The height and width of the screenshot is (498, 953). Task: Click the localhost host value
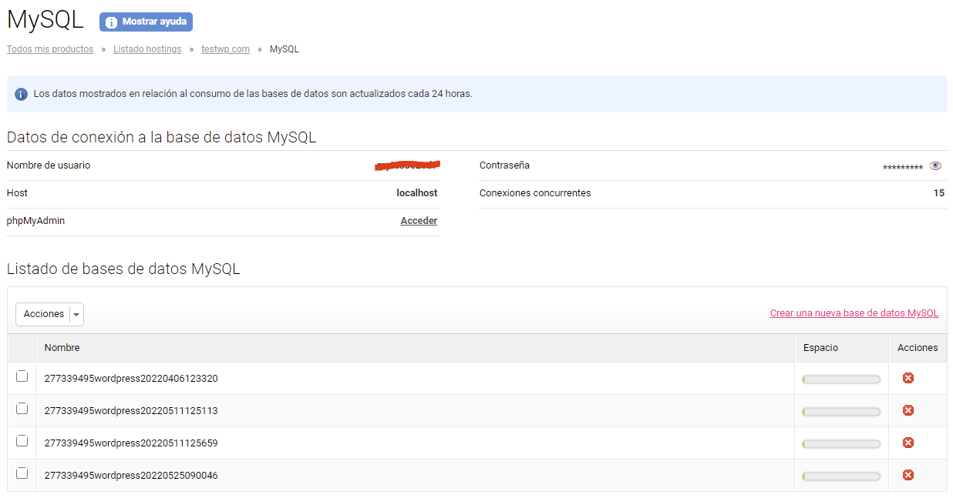(417, 193)
